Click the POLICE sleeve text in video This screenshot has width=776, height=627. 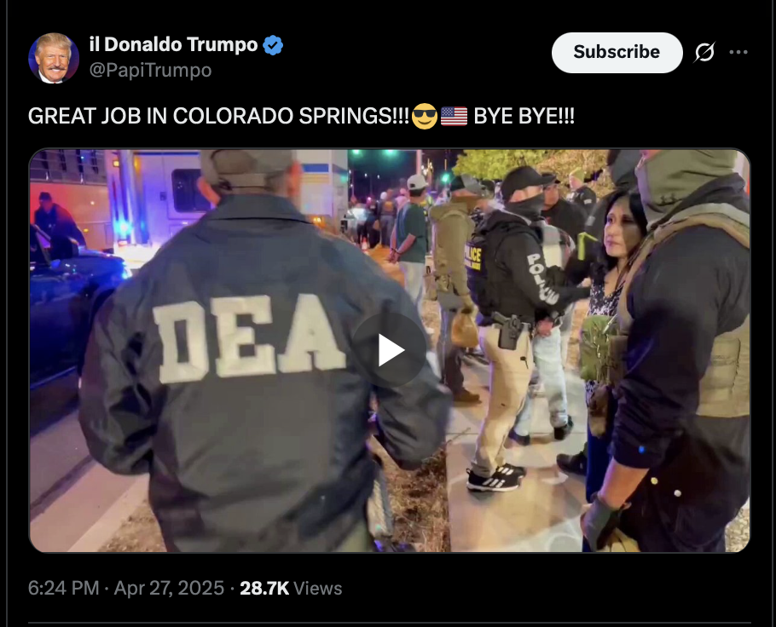(541, 279)
